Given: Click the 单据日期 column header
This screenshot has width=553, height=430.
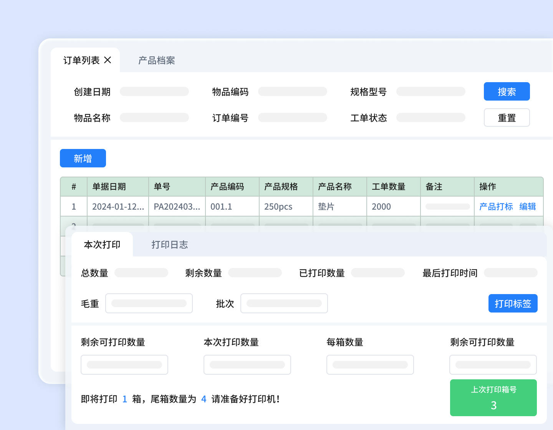Looking at the screenshot, I should click(118, 187).
